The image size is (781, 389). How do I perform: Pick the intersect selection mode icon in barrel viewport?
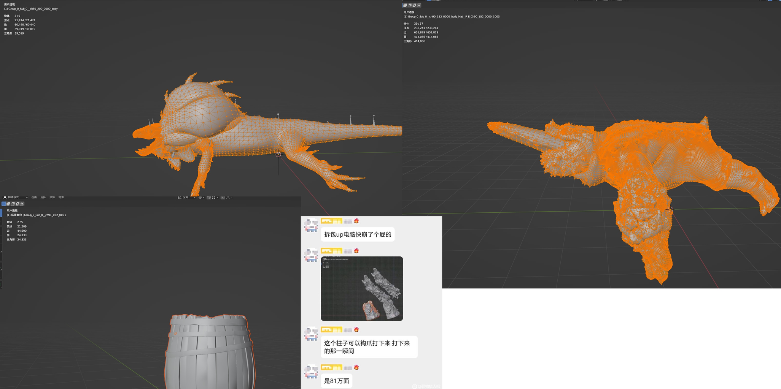point(22,204)
